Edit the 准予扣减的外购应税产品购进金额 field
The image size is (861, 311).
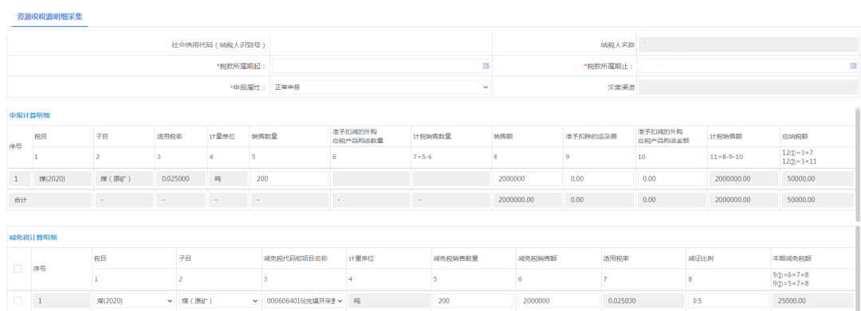click(x=671, y=178)
